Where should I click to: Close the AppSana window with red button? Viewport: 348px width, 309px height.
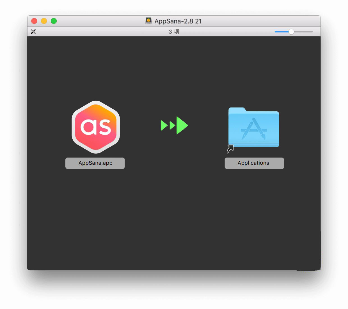tap(34, 21)
